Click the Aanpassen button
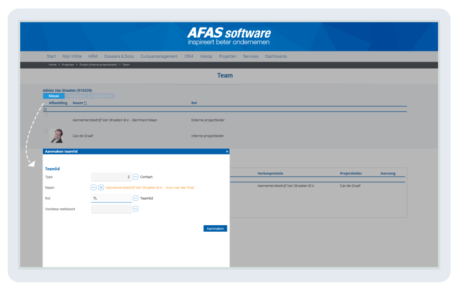Viewport: 458px width, 294px height. click(x=77, y=96)
